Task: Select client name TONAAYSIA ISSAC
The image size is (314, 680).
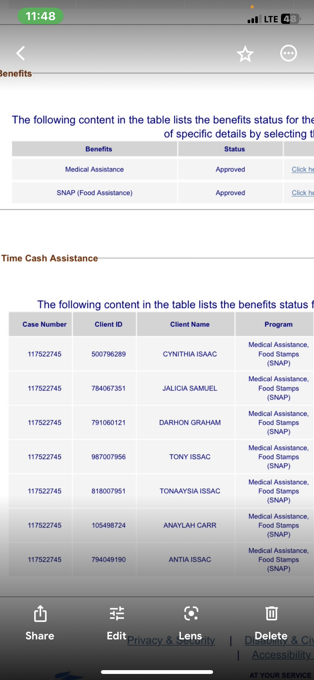Action: (190, 491)
